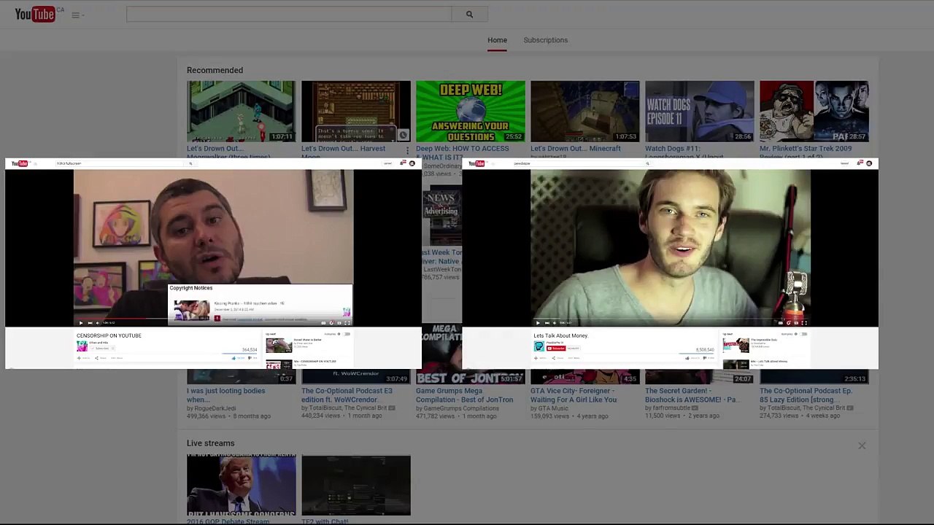Open notifications in CENSORSHIP screenshot header

pyautogui.click(x=404, y=163)
